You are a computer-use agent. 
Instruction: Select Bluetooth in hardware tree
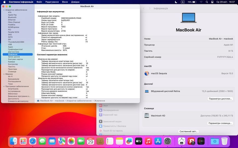click(x=12, y=17)
